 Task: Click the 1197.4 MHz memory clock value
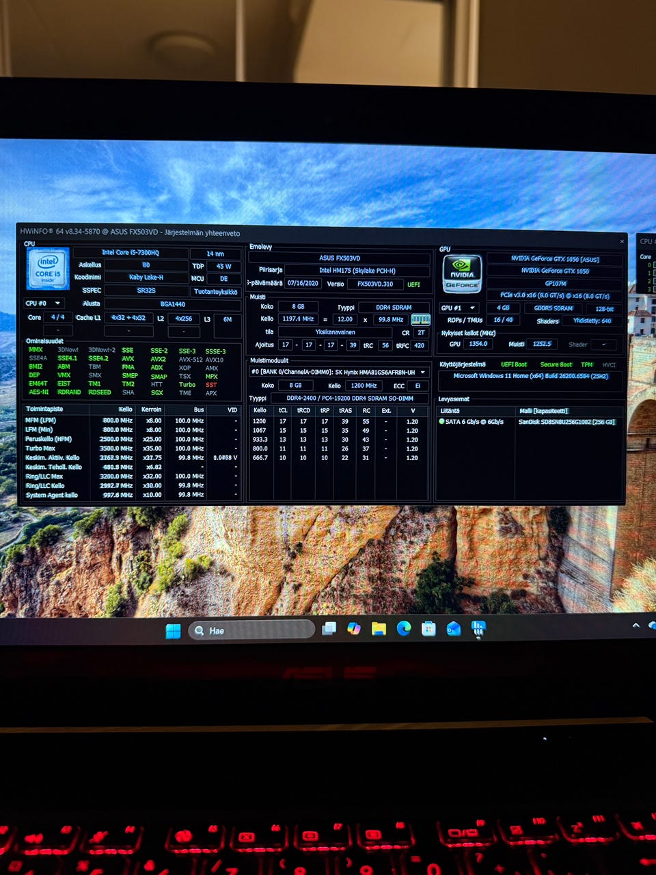click(x=298, y=319)
